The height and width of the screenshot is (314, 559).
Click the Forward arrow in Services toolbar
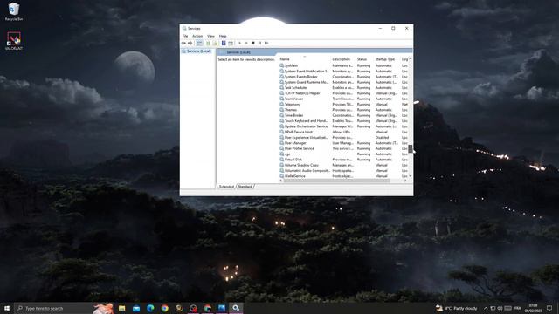coord(190,43)
